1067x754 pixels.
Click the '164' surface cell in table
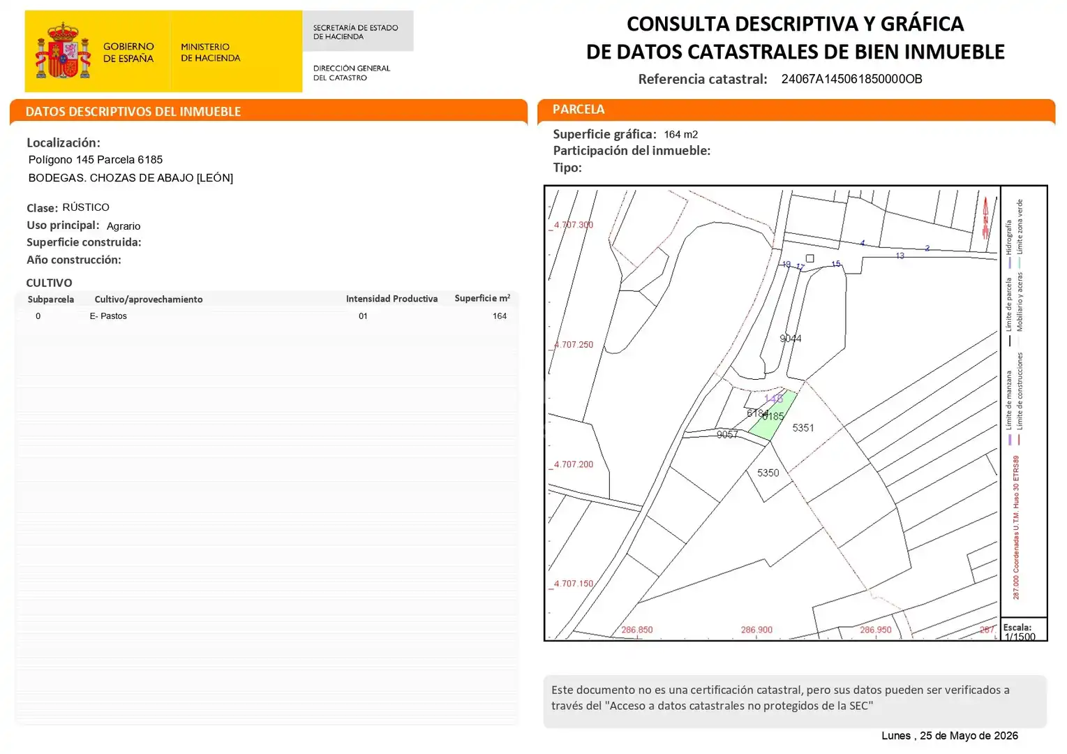500,316
